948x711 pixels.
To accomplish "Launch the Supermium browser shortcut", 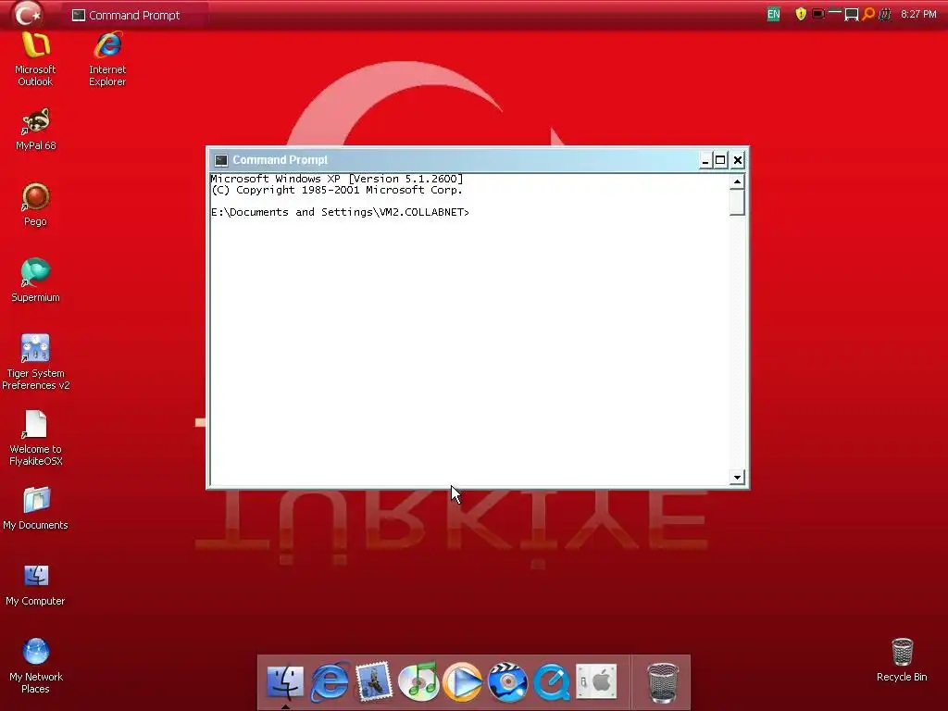I will pos(36,281).
